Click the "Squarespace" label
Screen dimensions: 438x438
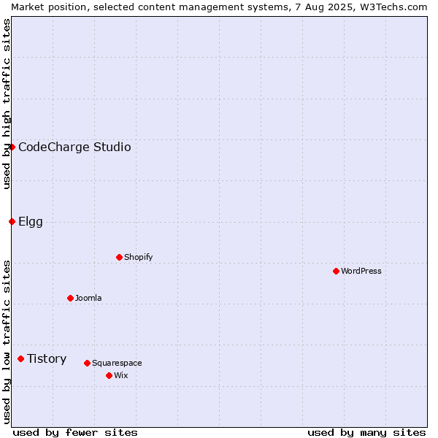(x=117, y=363)
